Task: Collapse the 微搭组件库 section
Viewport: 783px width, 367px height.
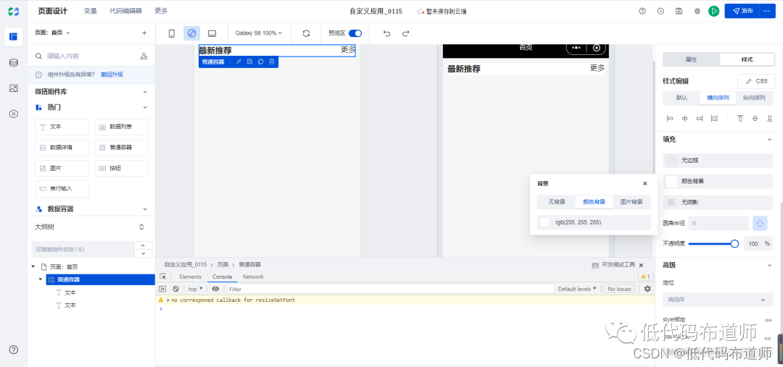Action: [145, 92]
